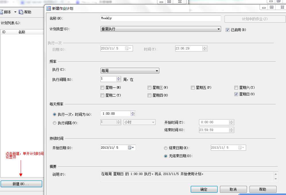Click the spinner of the 执行间隔(V) number field
This screenshot has height=195, width=286.
click(x=119, y=122)
